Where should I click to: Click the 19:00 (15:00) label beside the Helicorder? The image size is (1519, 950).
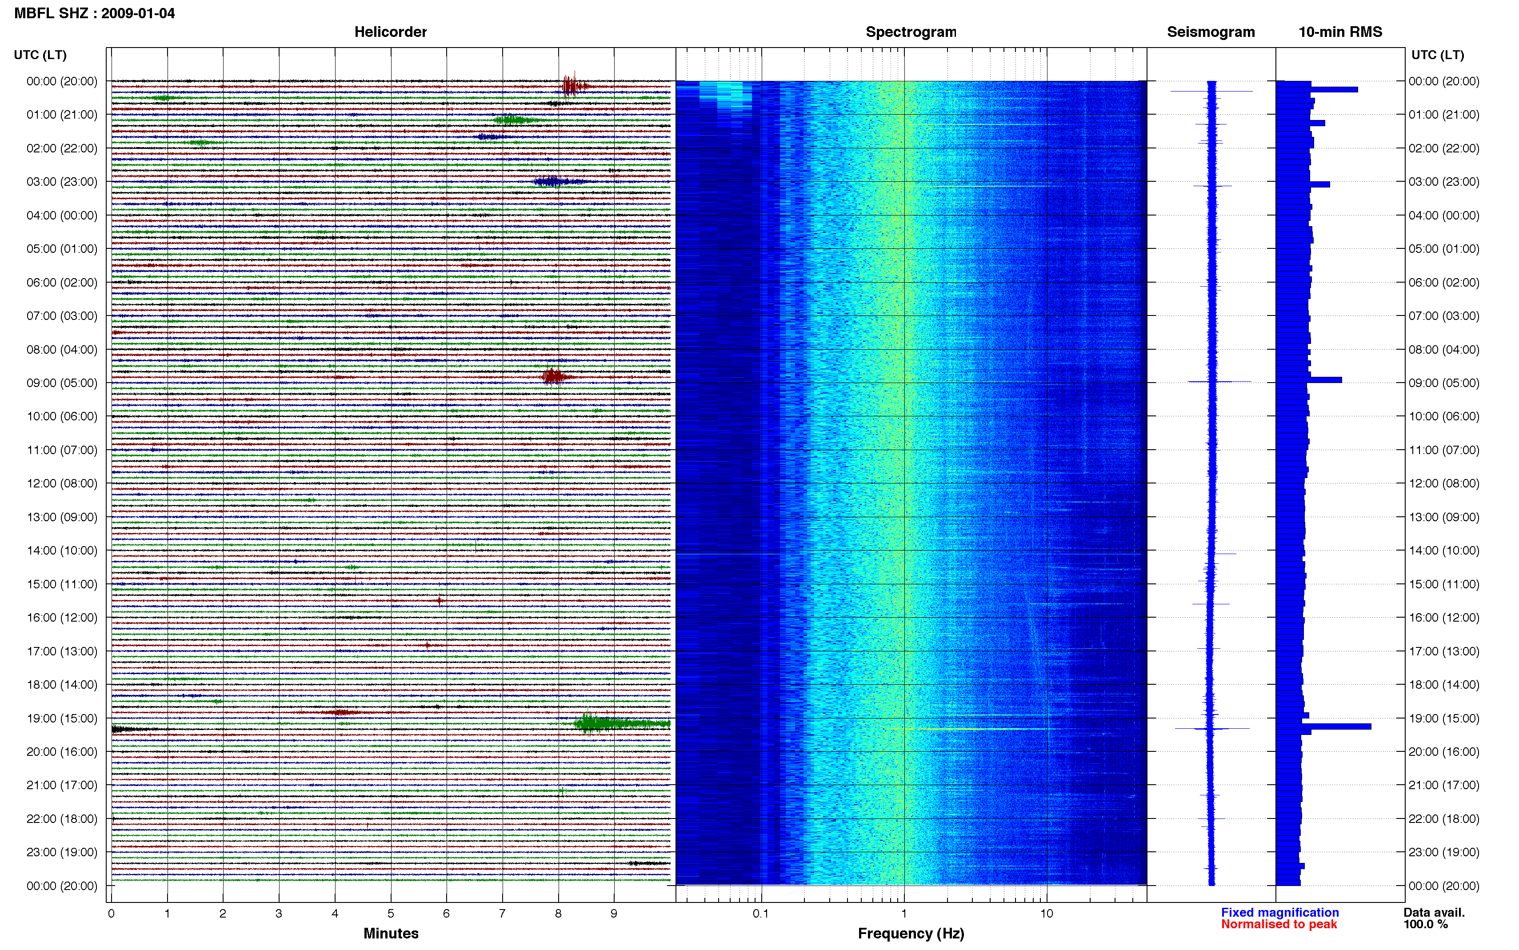tap(62, 718)
